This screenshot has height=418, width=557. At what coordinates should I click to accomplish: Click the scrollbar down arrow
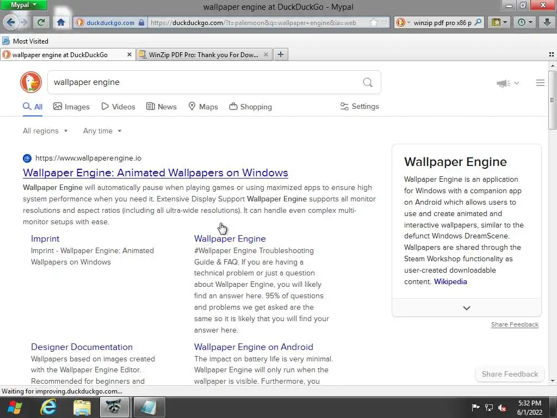coord(552,381)
